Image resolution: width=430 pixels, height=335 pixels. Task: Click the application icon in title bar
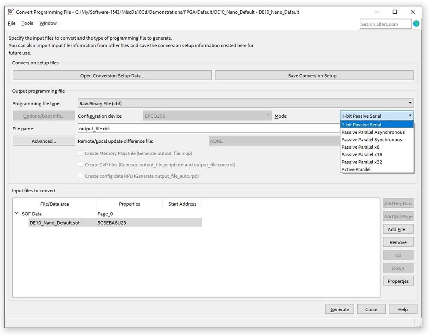[11, 12]
